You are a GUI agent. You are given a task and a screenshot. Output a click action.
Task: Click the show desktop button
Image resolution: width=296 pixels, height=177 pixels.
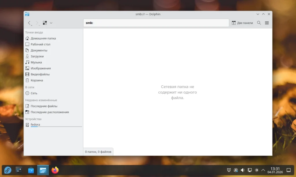288,170
